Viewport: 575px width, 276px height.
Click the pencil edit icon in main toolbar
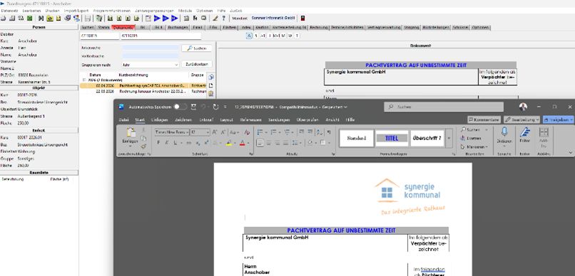(x=215, y=18)
